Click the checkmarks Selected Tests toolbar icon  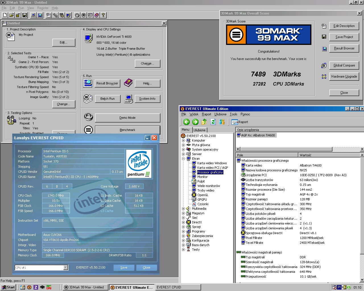(x=55, y=15)
